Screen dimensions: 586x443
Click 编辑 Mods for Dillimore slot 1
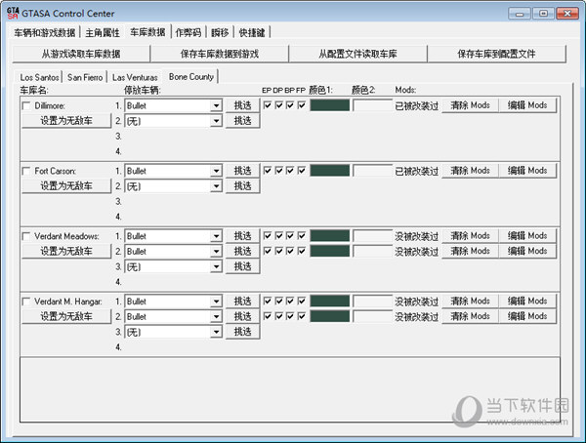click(527, 105)
